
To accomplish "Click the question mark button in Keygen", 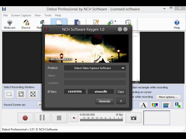I will coord(121,101).
